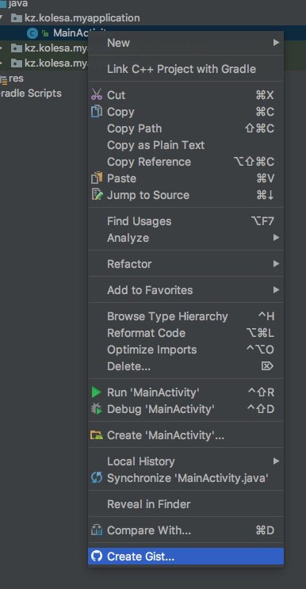Viewport: 306px width, 589px height.
Task: Click the scissors Cut icon
Action: tap(97, 94)
